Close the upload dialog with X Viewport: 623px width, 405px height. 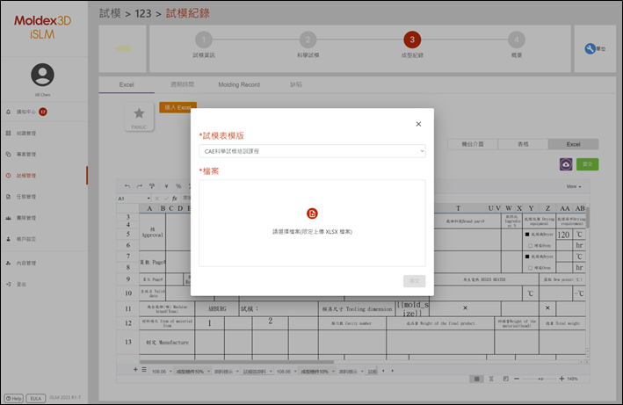[x=418, y=124]
